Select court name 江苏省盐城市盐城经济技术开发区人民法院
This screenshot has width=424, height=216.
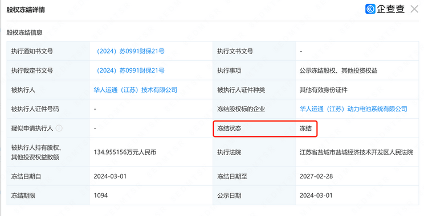356,152
